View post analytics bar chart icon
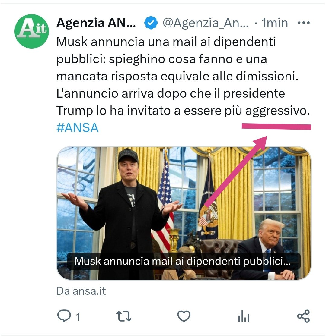This screenshot has width=326, height=336. [x=244, y=316]
